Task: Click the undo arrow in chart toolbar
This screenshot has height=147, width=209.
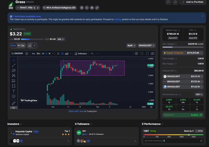Action: [92, 53]
